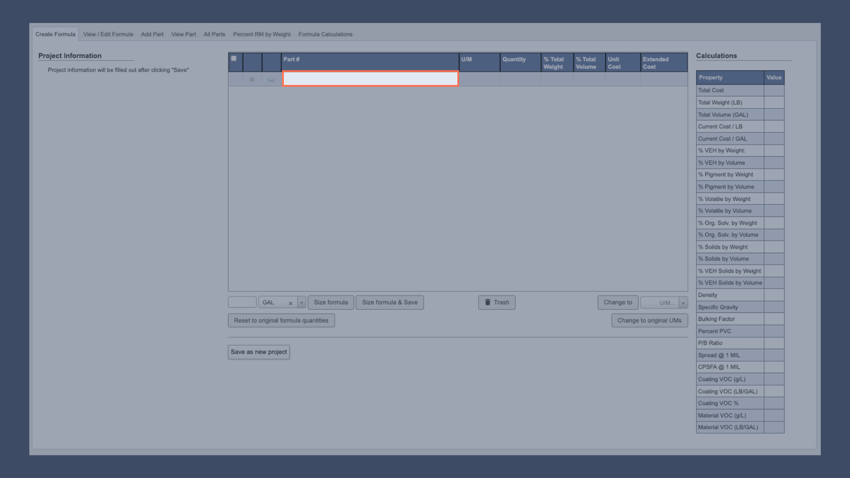Open the Formula Calculations tab
The height and width of the screenshot is (478, 850).
tap(325, 34)
